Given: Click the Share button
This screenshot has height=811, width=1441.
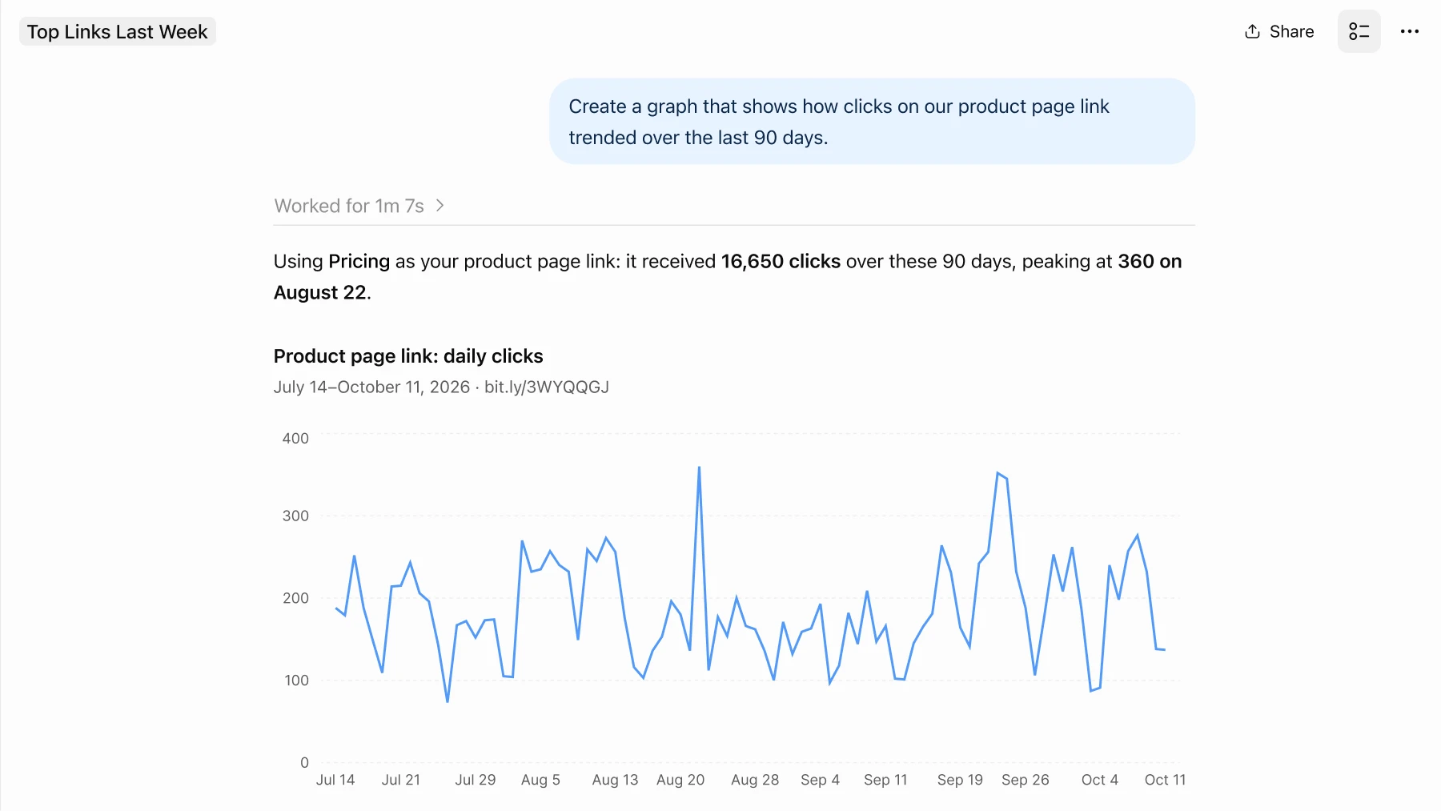Looking at the screenshot, I should tap(1279, 31).
